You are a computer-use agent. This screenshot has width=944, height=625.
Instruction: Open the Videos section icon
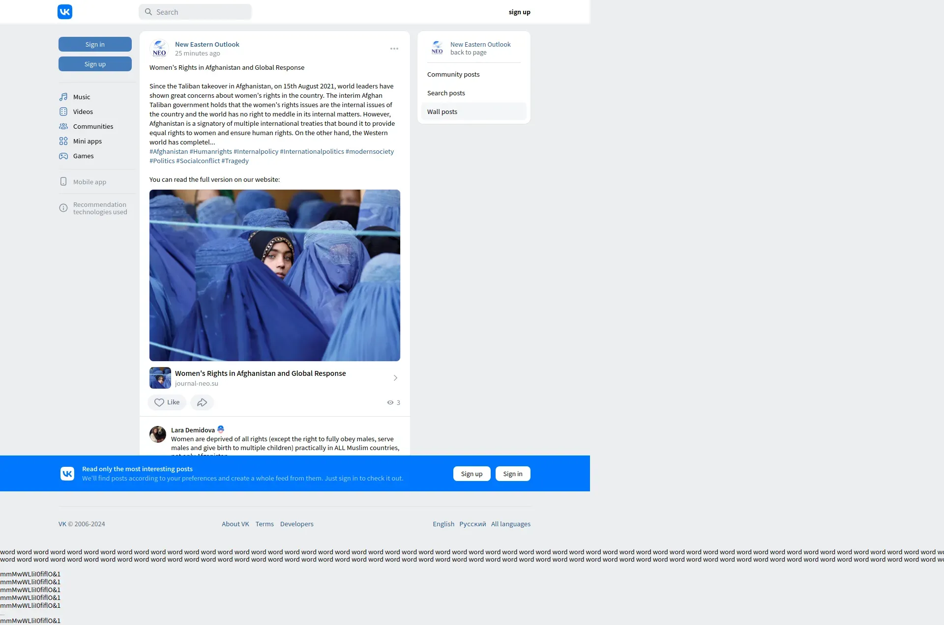coord(63,112)
